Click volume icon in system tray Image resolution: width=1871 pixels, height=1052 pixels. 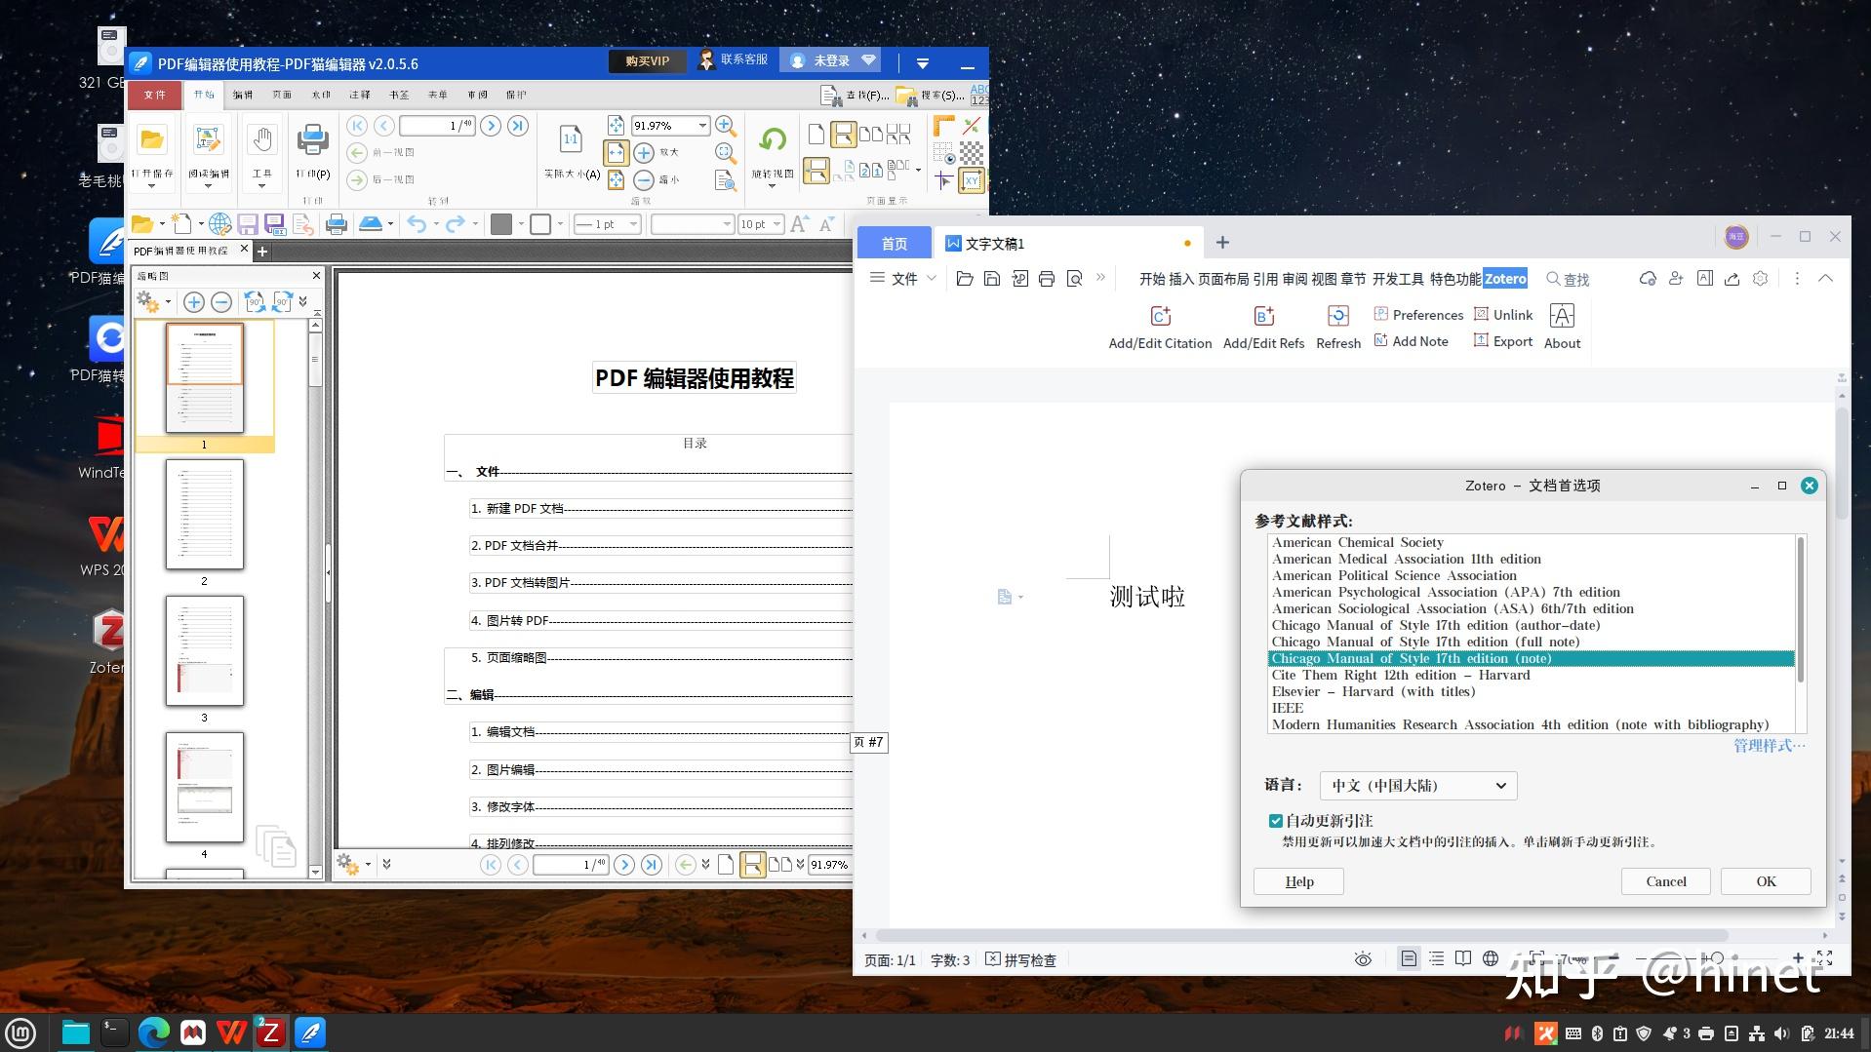coord(1781,1033)
